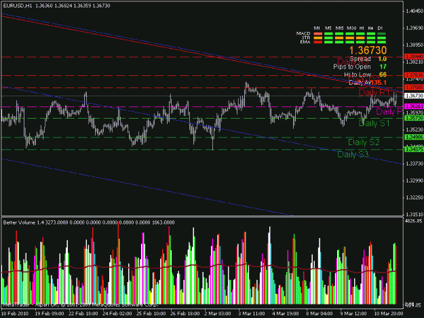
Task: Click the 22 Feb 18:00 time label
Action: pos(83,314)
